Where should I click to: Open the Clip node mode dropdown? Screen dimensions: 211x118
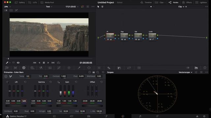181,7
